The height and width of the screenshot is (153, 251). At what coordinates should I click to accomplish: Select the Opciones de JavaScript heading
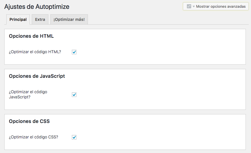[37, 76]
